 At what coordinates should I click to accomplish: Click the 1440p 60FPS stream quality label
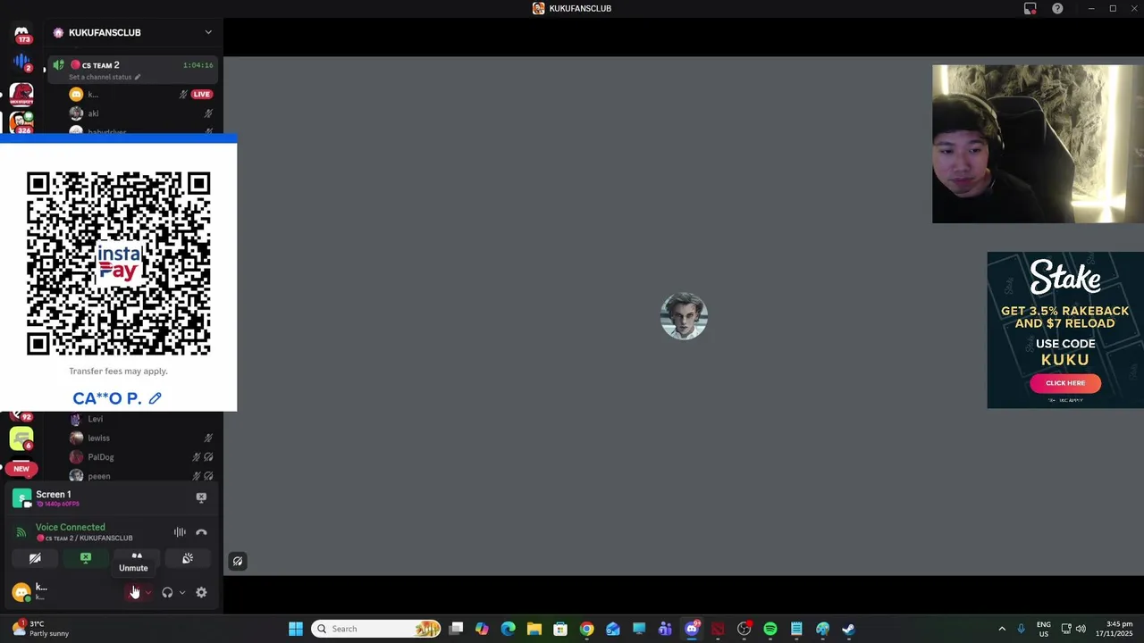pos(58,504)
